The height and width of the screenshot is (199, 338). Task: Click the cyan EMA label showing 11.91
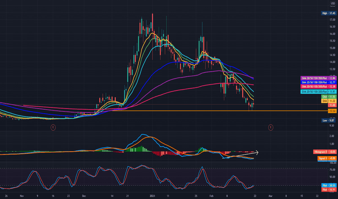pyautogui.click(x=318, y=92)
